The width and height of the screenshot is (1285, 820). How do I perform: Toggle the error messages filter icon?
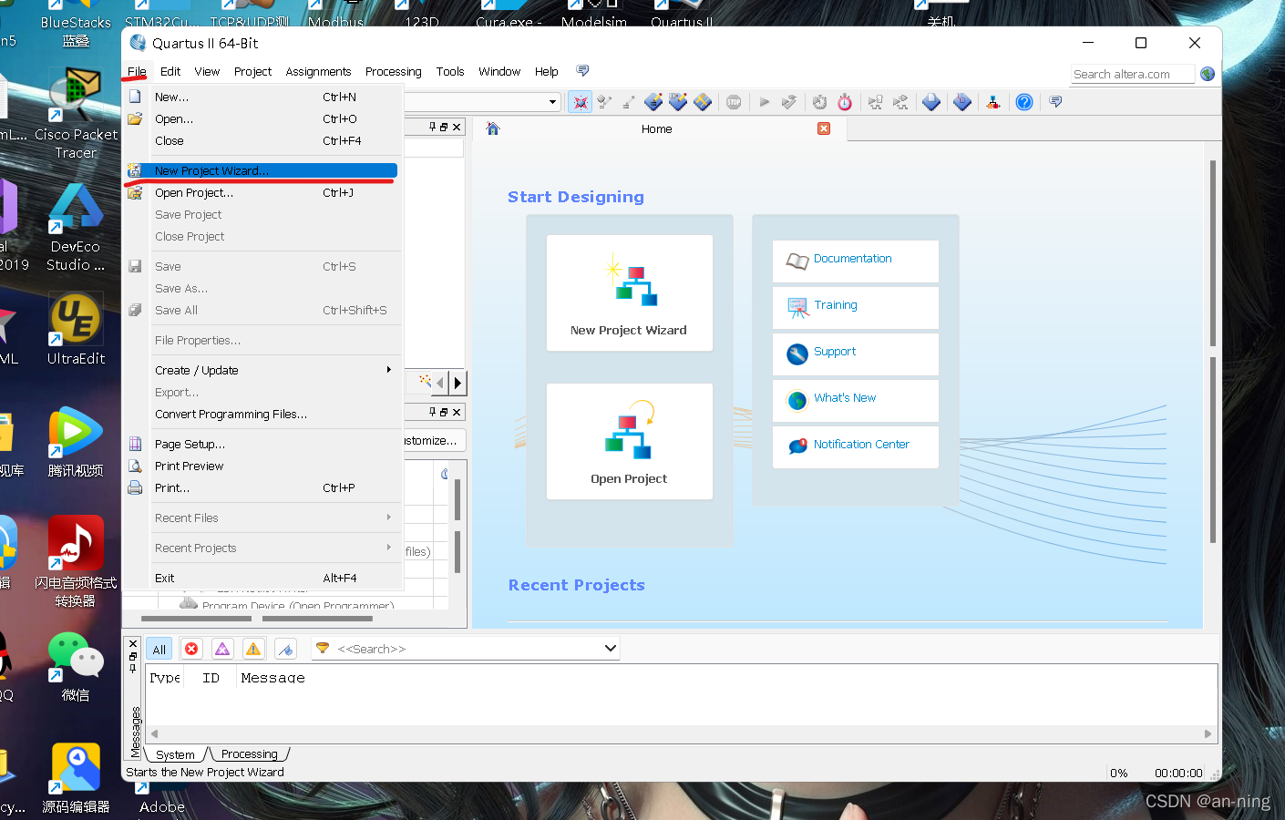[191, 649]
